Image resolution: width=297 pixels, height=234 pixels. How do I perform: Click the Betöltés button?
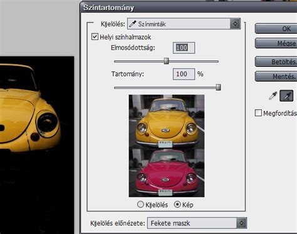[x=276, y=61]
